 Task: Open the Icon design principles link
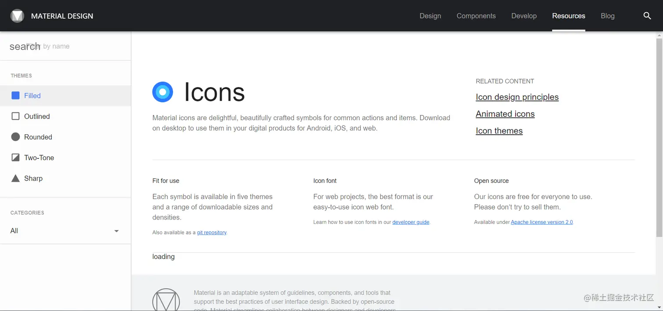pos(517,97)
